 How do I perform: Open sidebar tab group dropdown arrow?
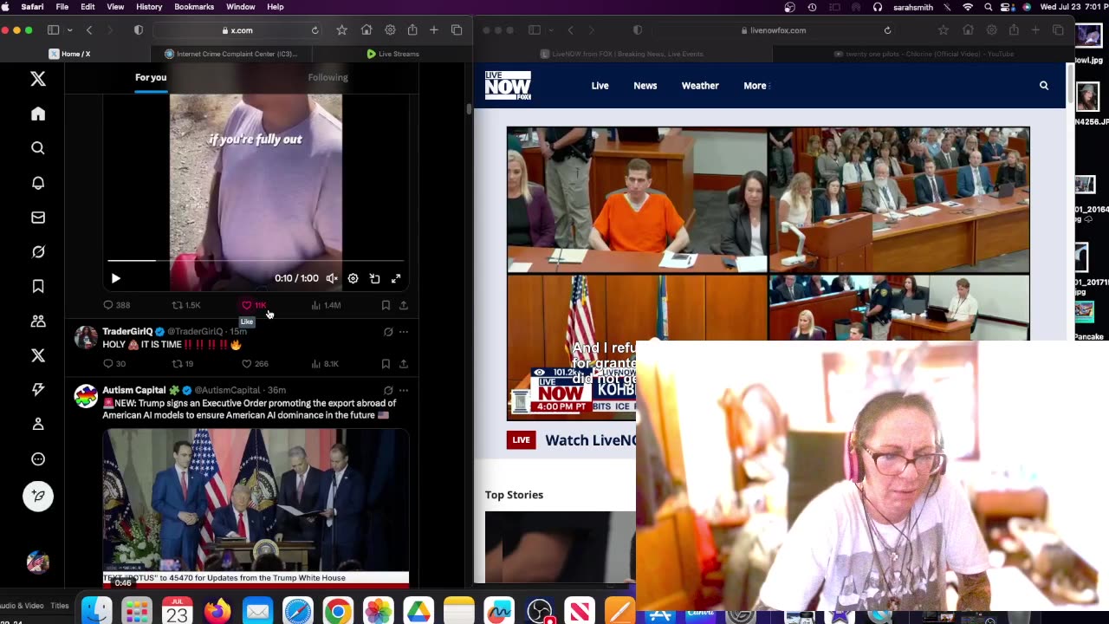click(69, 30)
